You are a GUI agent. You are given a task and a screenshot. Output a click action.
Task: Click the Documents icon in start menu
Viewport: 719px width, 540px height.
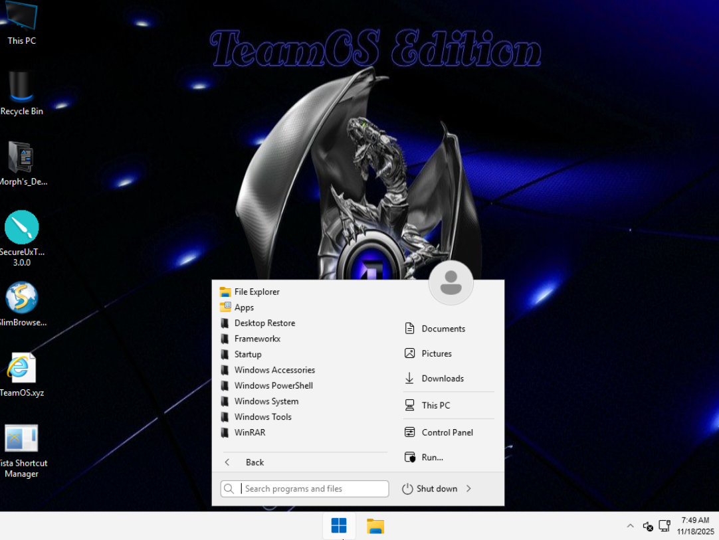(x=409, y=328)
